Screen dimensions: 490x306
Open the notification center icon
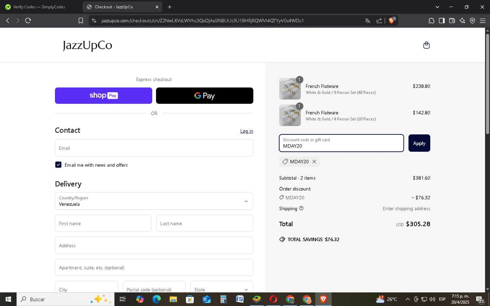[480, 299]
